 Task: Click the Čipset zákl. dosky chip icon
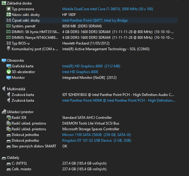coord(8,20)
